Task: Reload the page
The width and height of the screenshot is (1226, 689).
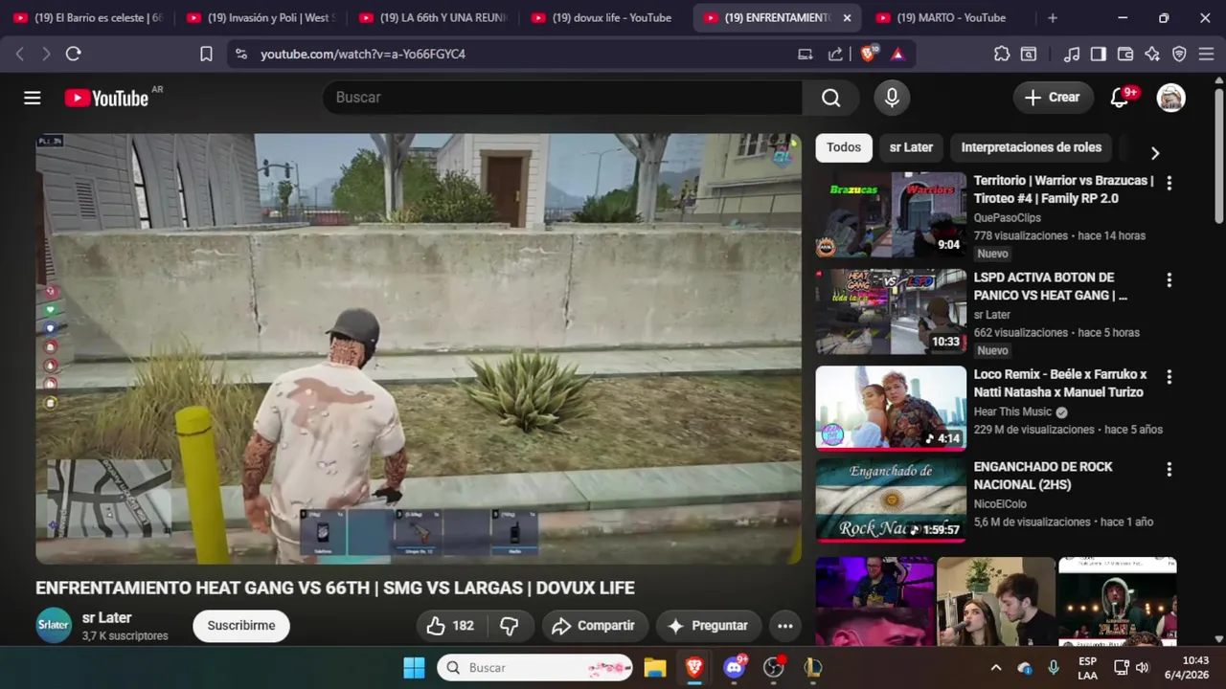Action: click(73, 55)
